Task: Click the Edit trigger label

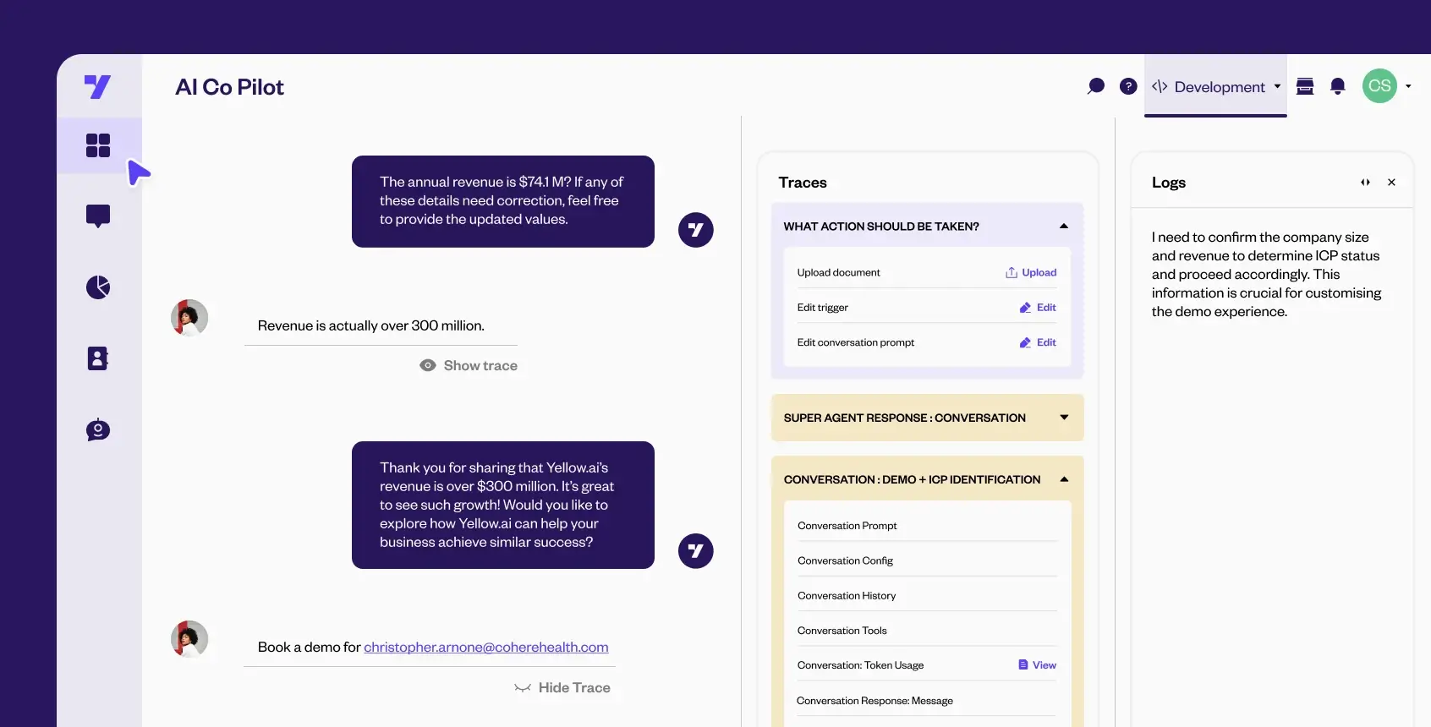Action: tap(822, 308)
